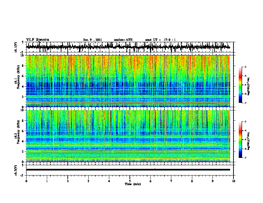The width and height of the screenshot is (263, 203).
Task: Click bottom time axis tick label "6"
Action: pyautogui.click(x=150, y=181)
